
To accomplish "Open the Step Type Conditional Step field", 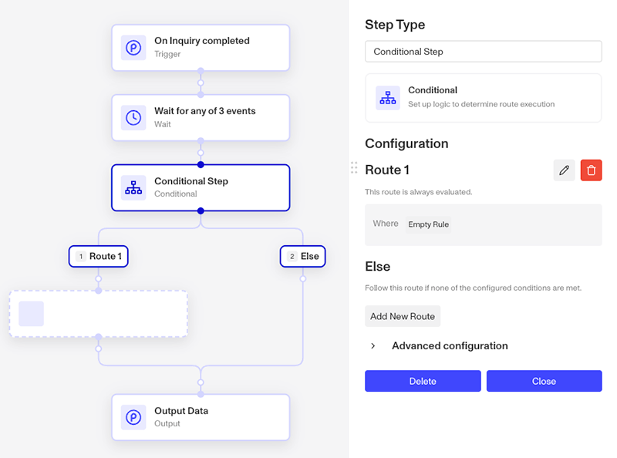I will 484,52.
